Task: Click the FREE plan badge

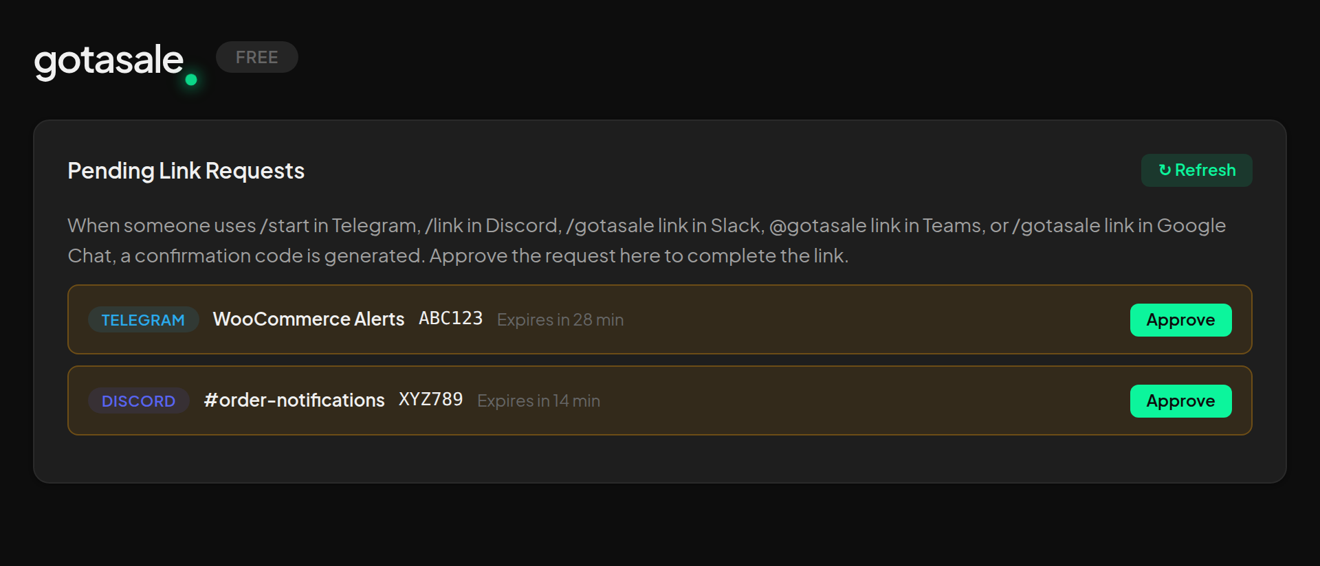Action: (256, 57)
